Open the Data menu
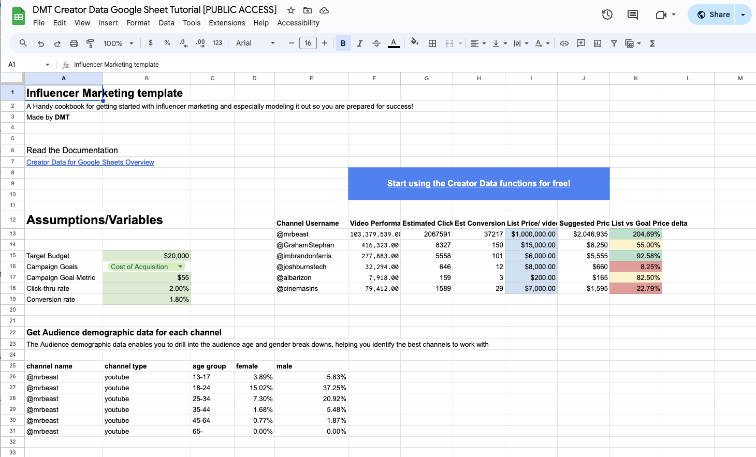 pyautogui.click(x=166, y=23)
